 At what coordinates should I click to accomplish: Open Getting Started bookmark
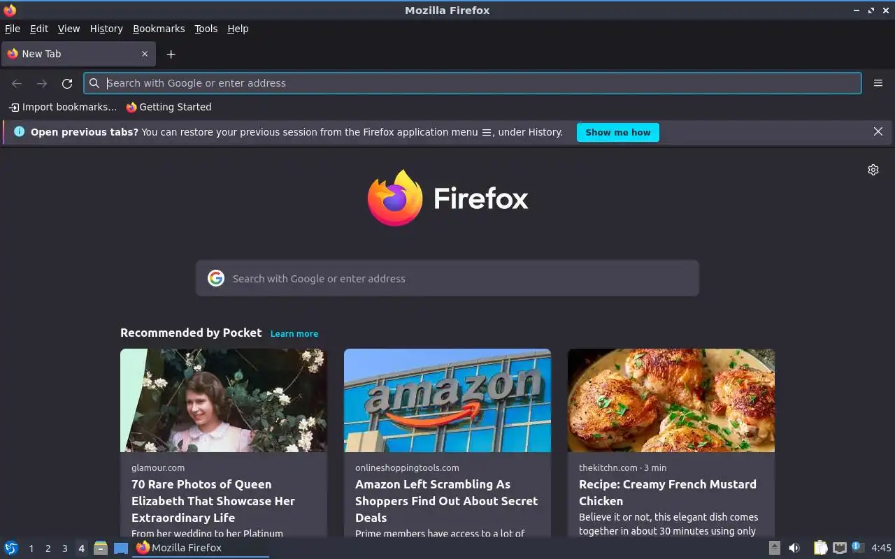(169, 107)
